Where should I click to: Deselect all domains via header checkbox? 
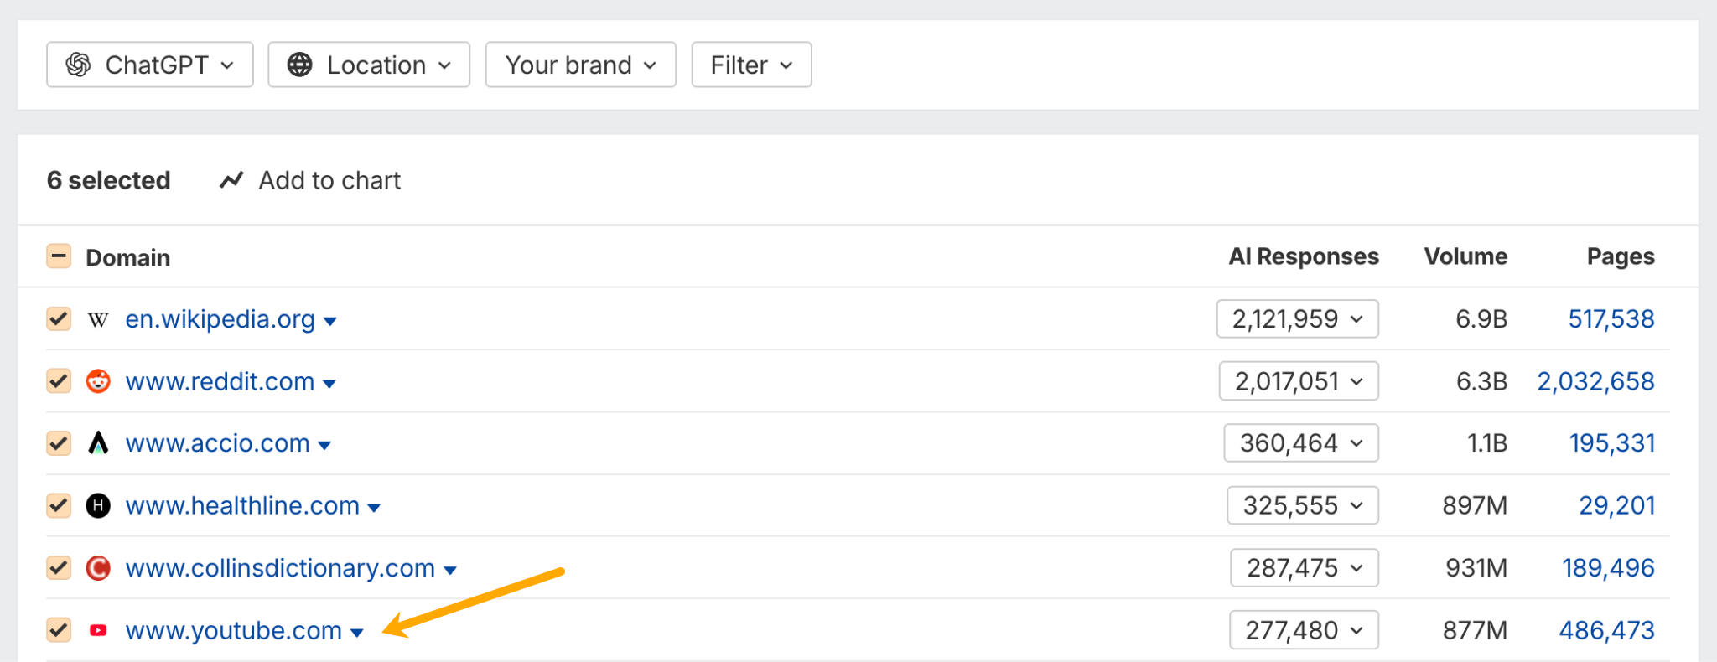[x=58, y=256]
